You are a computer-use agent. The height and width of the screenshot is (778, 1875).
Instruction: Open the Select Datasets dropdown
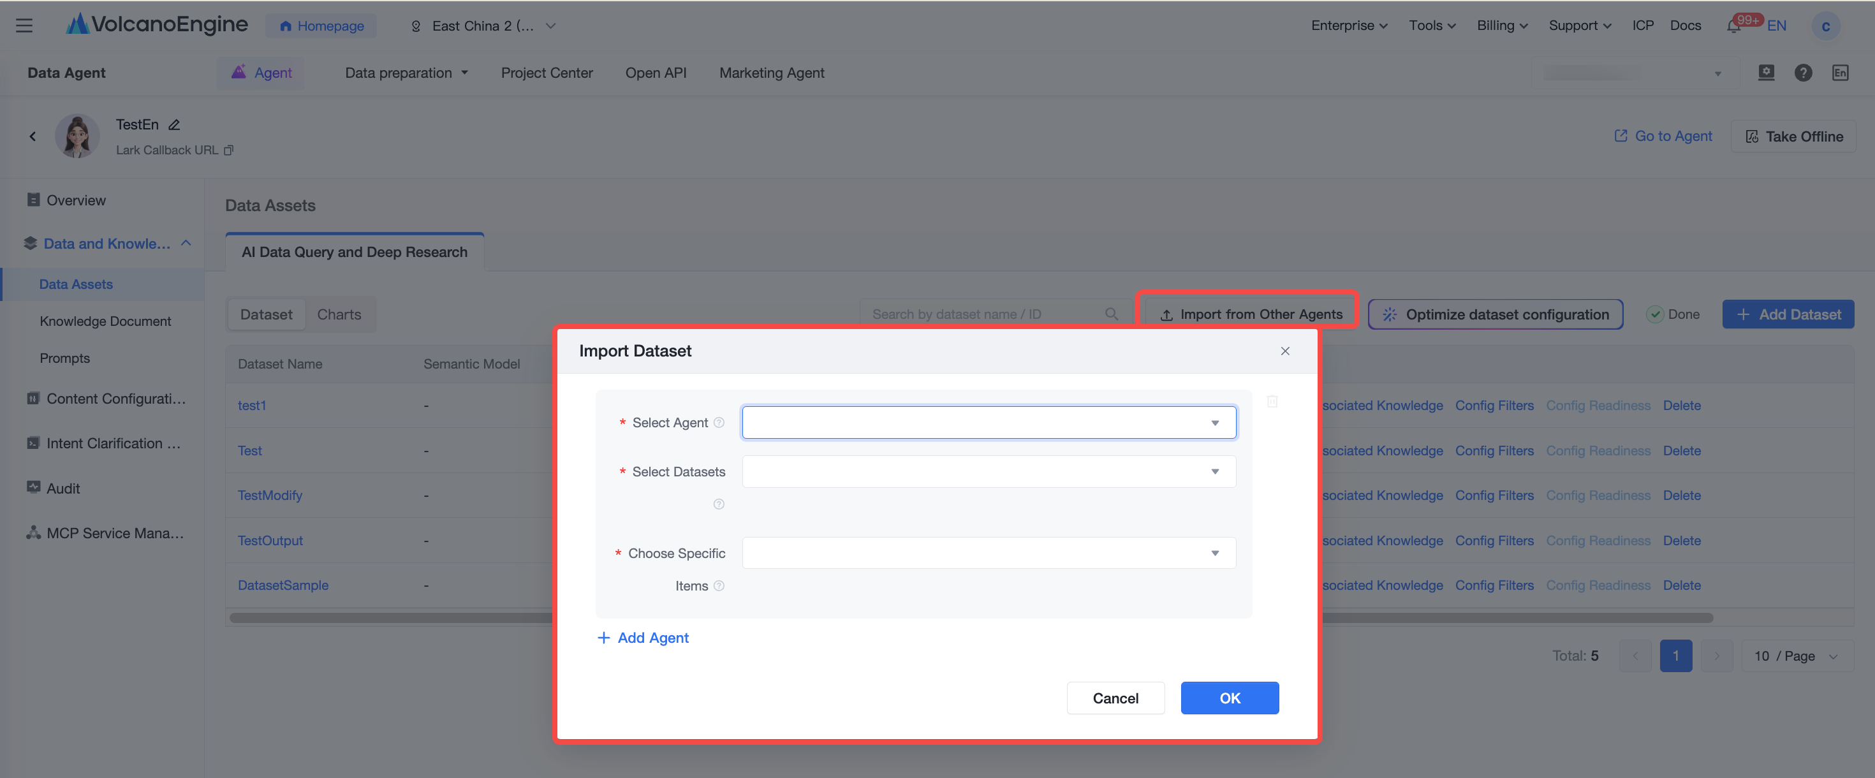pos(989,472)
